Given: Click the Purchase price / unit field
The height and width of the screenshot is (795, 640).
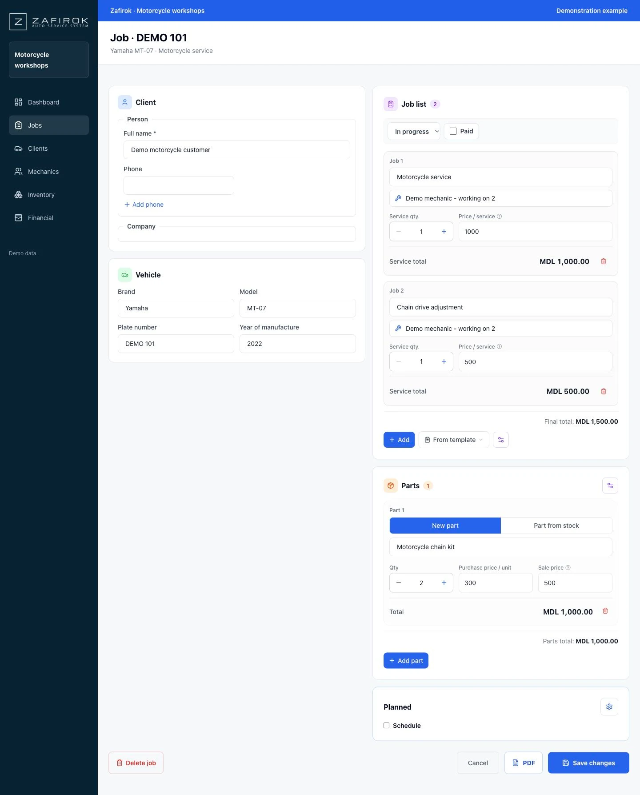Looking at the screenshot, I should pyautogui.click(x=496, y=583).
